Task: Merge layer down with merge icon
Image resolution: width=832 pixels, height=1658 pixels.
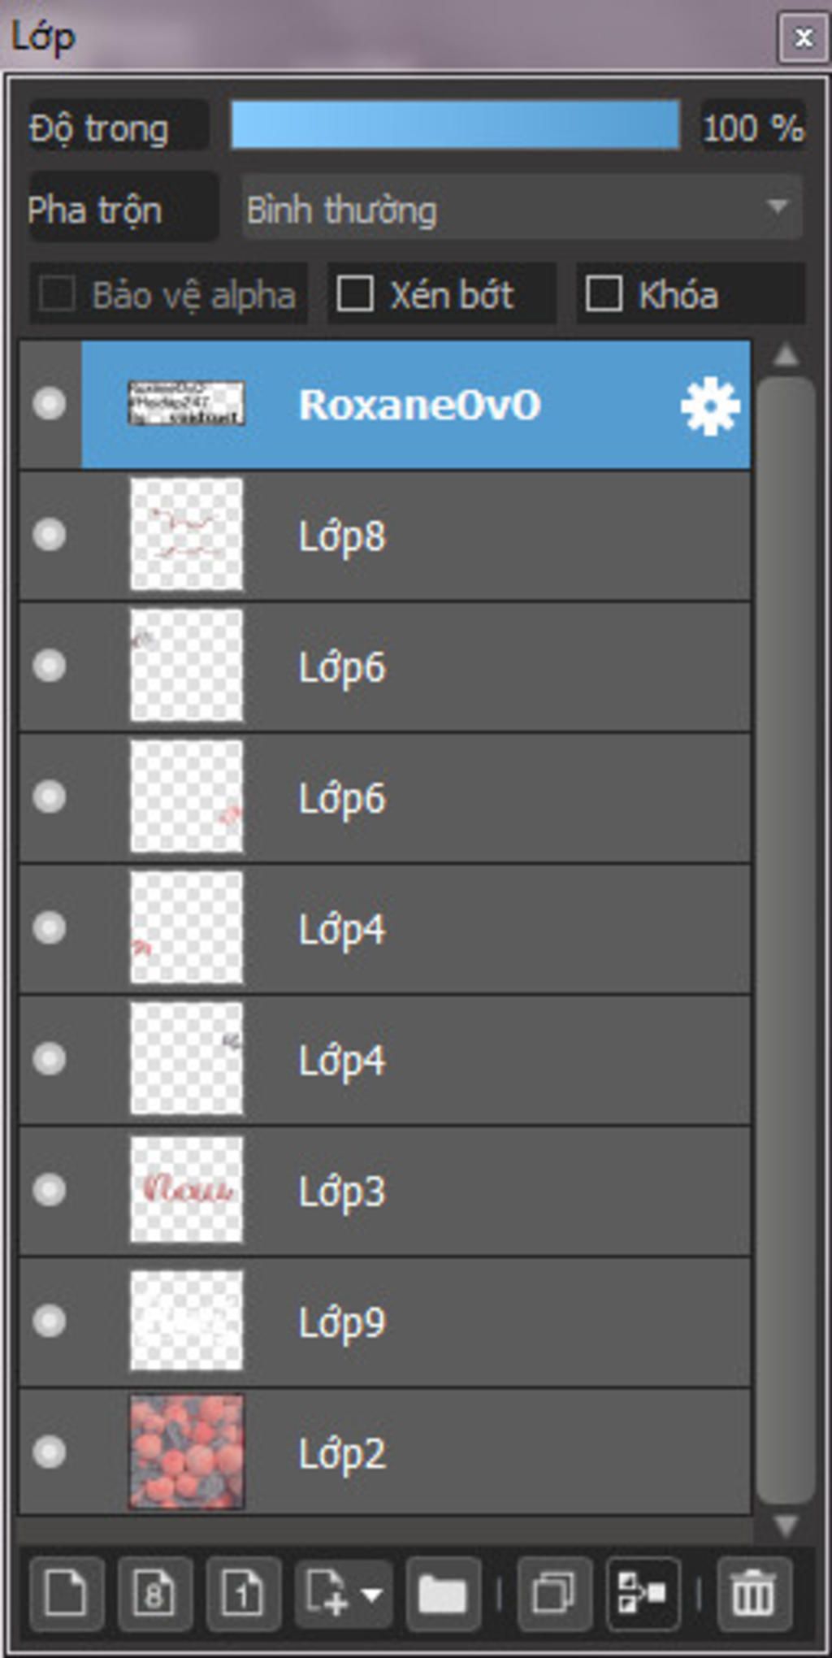Action: point(643,1594)
